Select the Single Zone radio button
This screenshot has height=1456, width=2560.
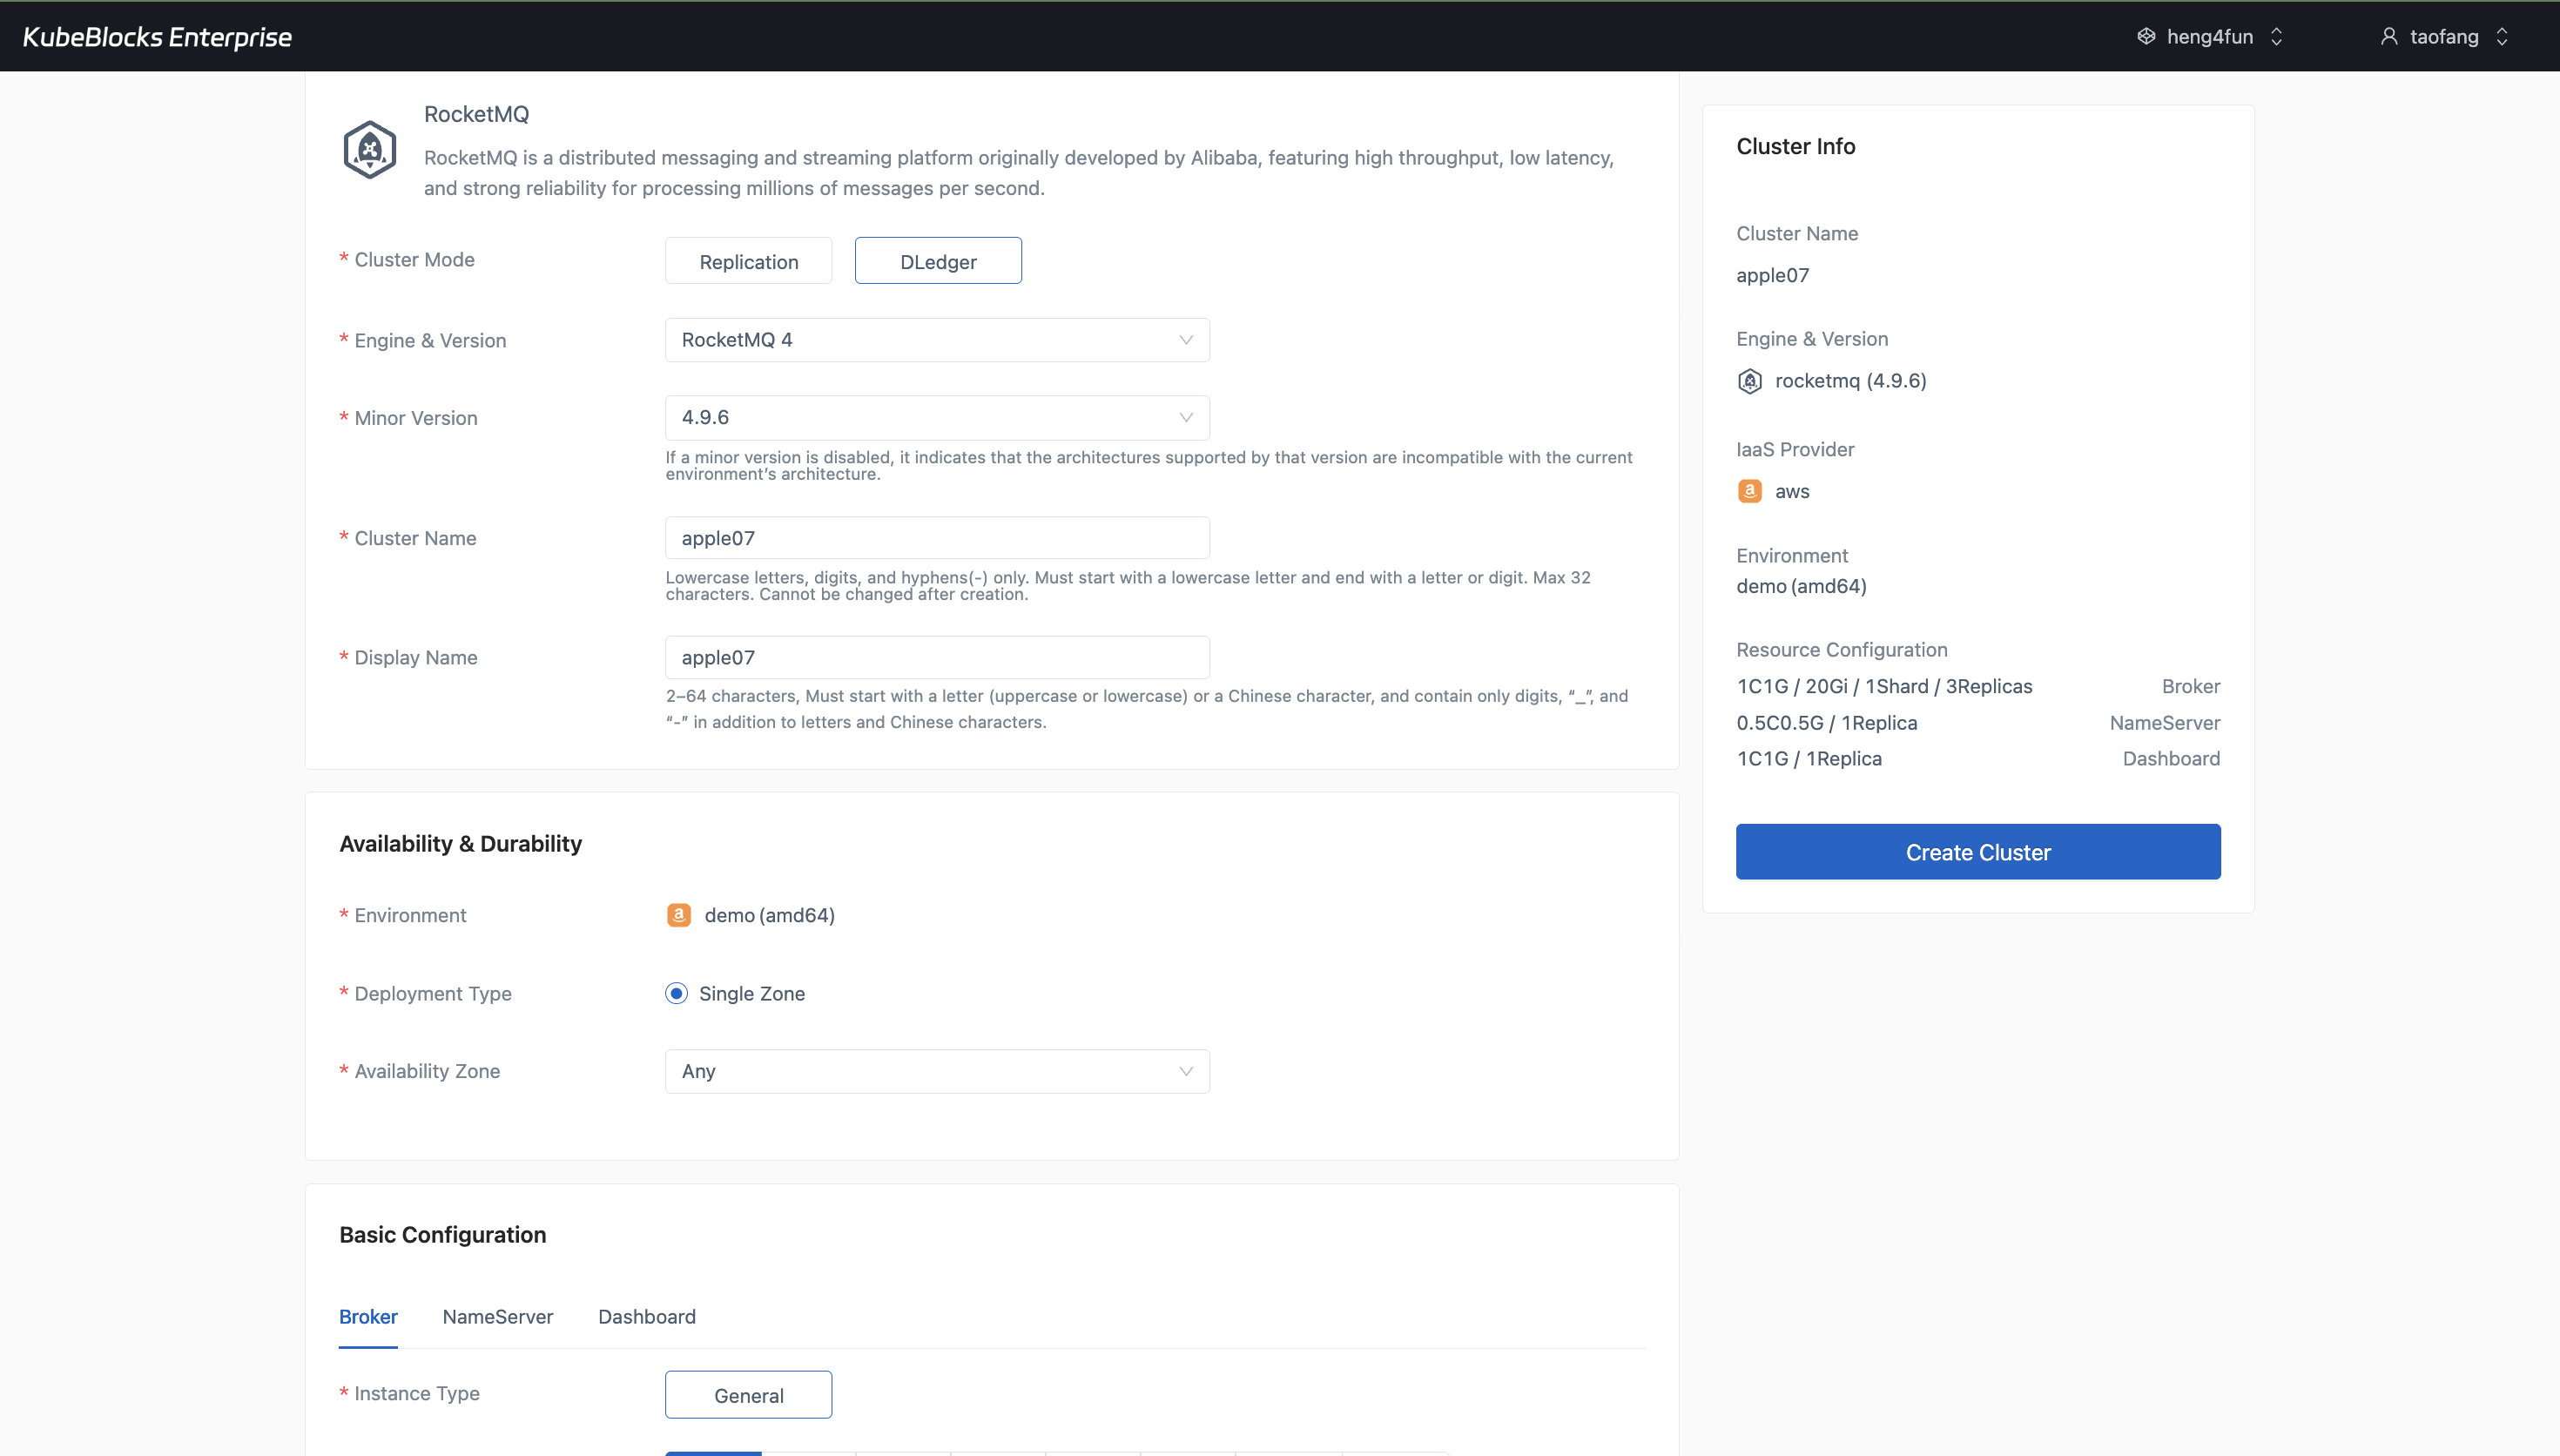pos(677,993)
